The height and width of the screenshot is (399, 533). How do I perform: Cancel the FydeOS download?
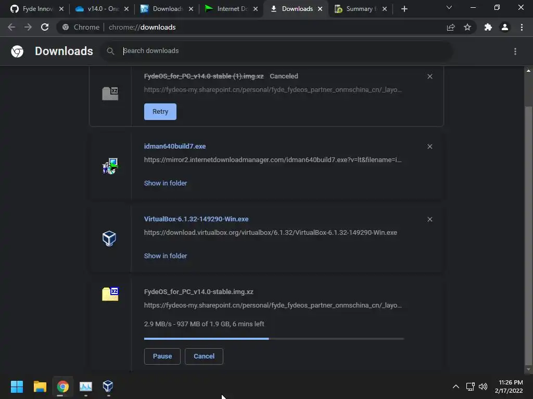tap(204, 356)
